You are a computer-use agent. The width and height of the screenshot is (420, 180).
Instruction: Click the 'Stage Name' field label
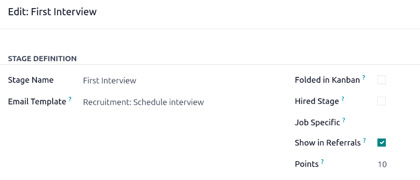31,80
